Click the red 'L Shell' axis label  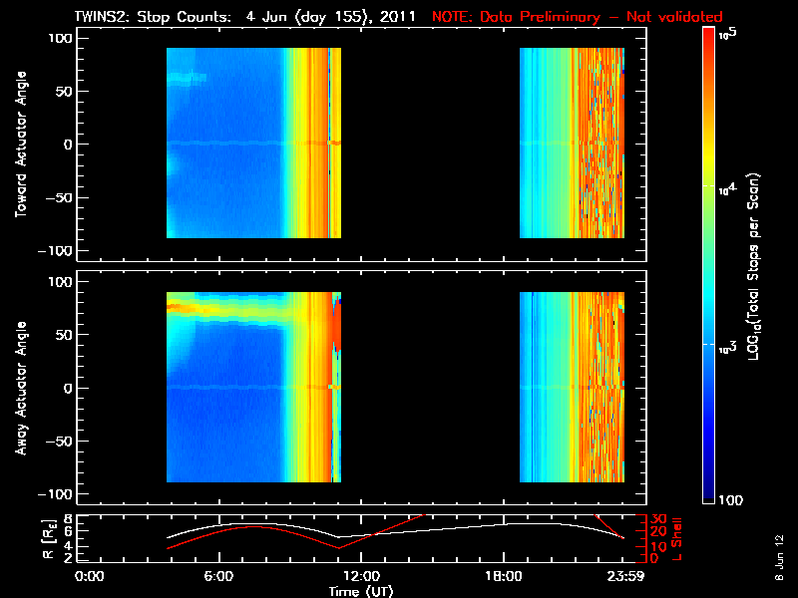(676, 539)
